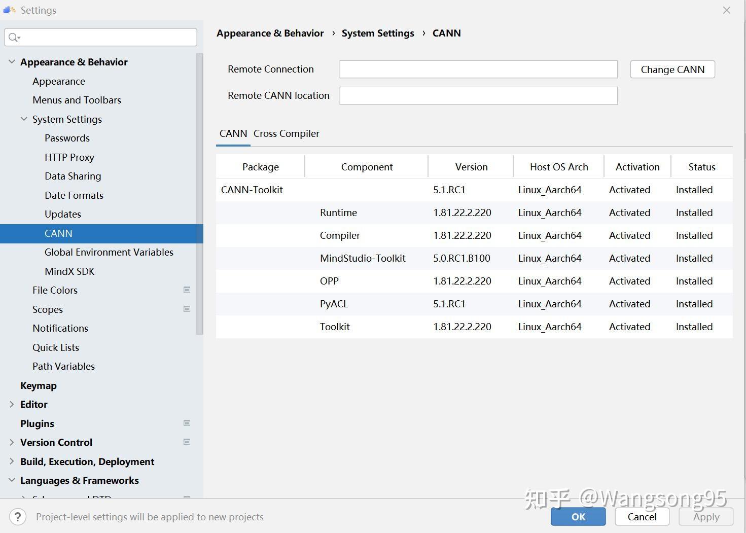The width and height of the screenshot is (746, 533).
Task: Open the Plugins settings page
Action: (37, 423)
